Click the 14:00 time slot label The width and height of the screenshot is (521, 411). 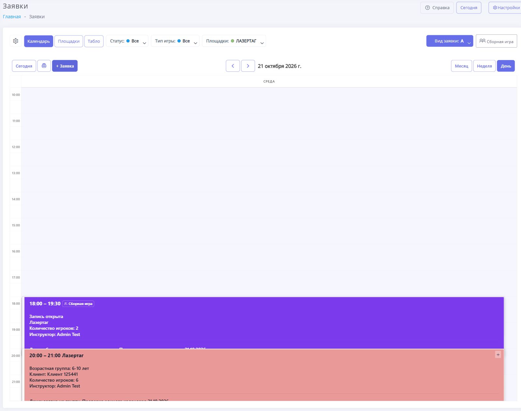pyautogui.click(x=16, y=199)
